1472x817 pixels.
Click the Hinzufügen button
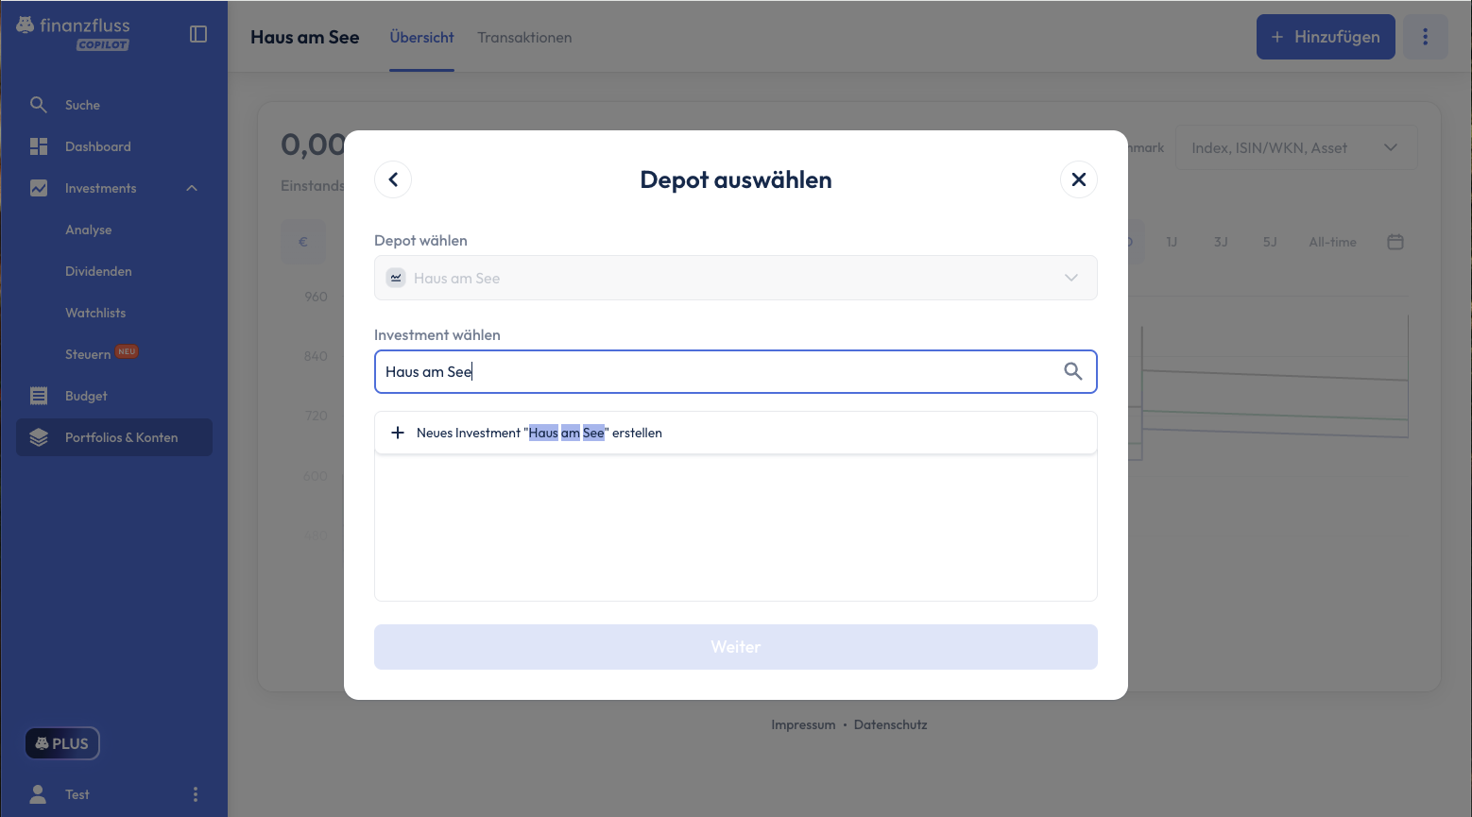(1325, 37)
